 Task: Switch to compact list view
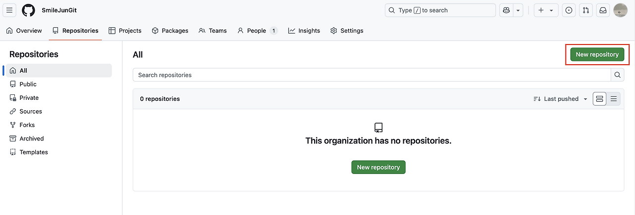click(x=614, y=99)
